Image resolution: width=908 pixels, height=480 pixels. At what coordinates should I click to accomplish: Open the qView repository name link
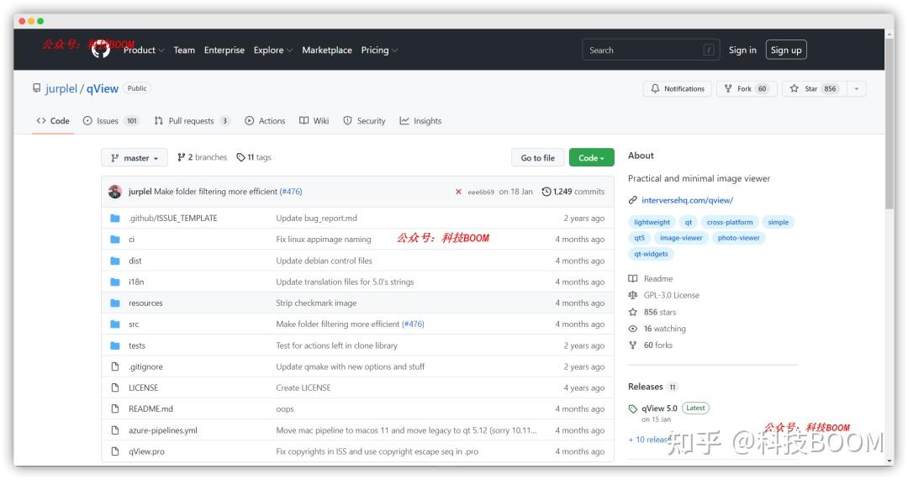103,88
